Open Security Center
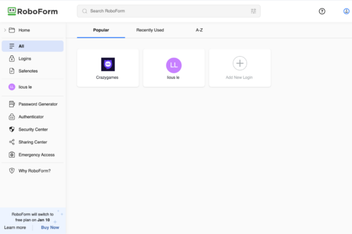The image size is (352, 234). [x=33, y=129]
